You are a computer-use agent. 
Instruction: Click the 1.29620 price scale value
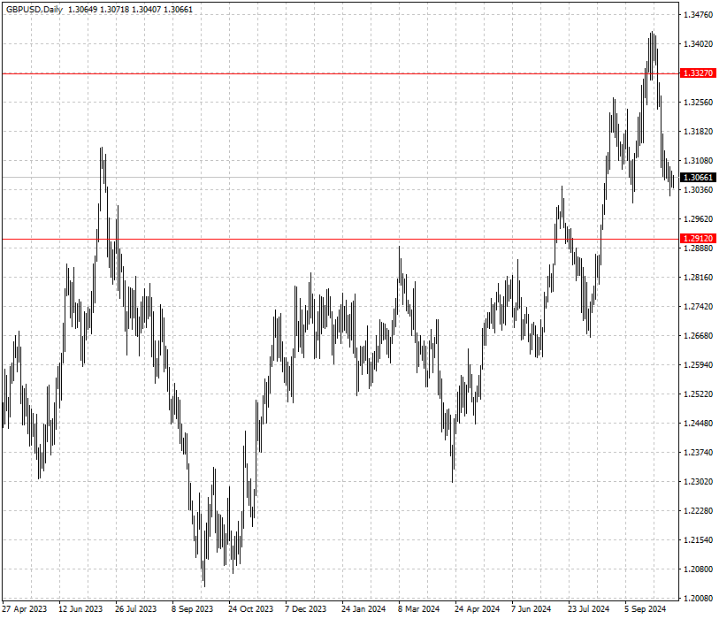[698, 219]
